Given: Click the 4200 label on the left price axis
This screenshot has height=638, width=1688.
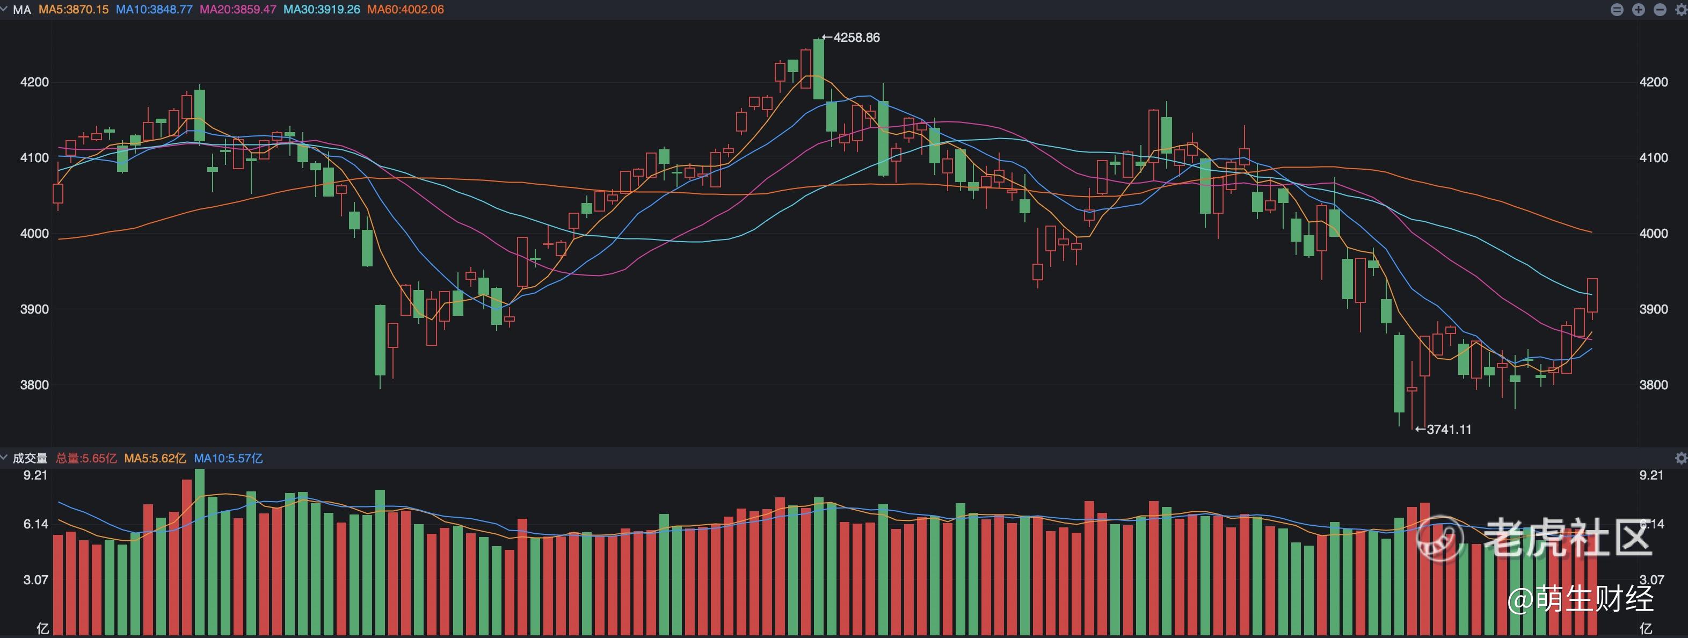Looking at the screenshot, I should pyautogui.click(x=35, y=82).
